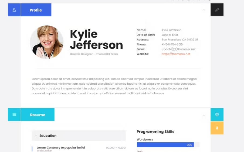This screenshot has height=152, width=244.
Task: Click the Graphic Designer — ThemeREX Team subtitle
Action: 94,54
